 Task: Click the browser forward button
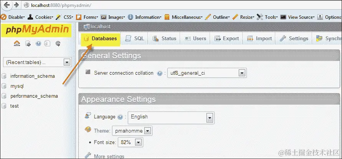coord(16,5)
